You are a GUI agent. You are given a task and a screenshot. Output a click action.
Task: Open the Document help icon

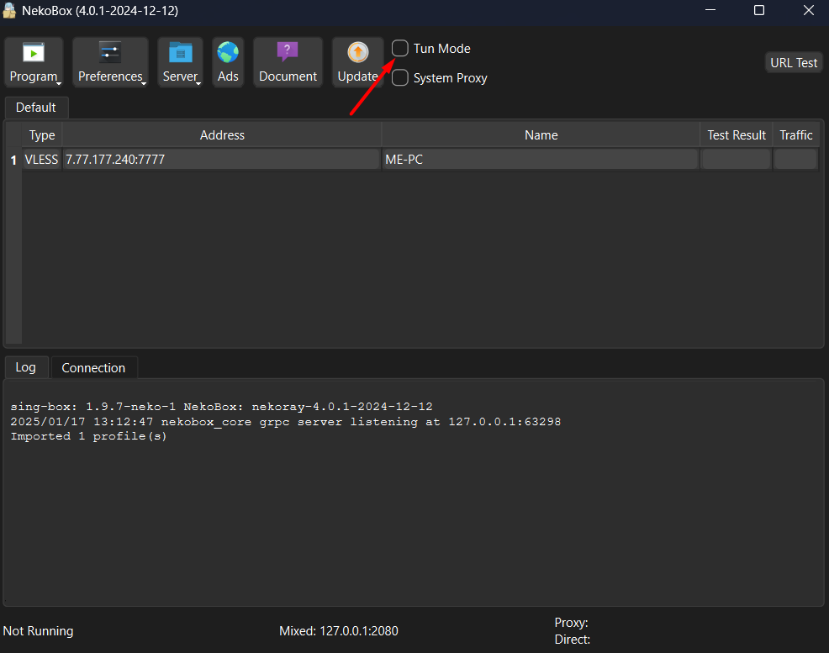[288, 54]
